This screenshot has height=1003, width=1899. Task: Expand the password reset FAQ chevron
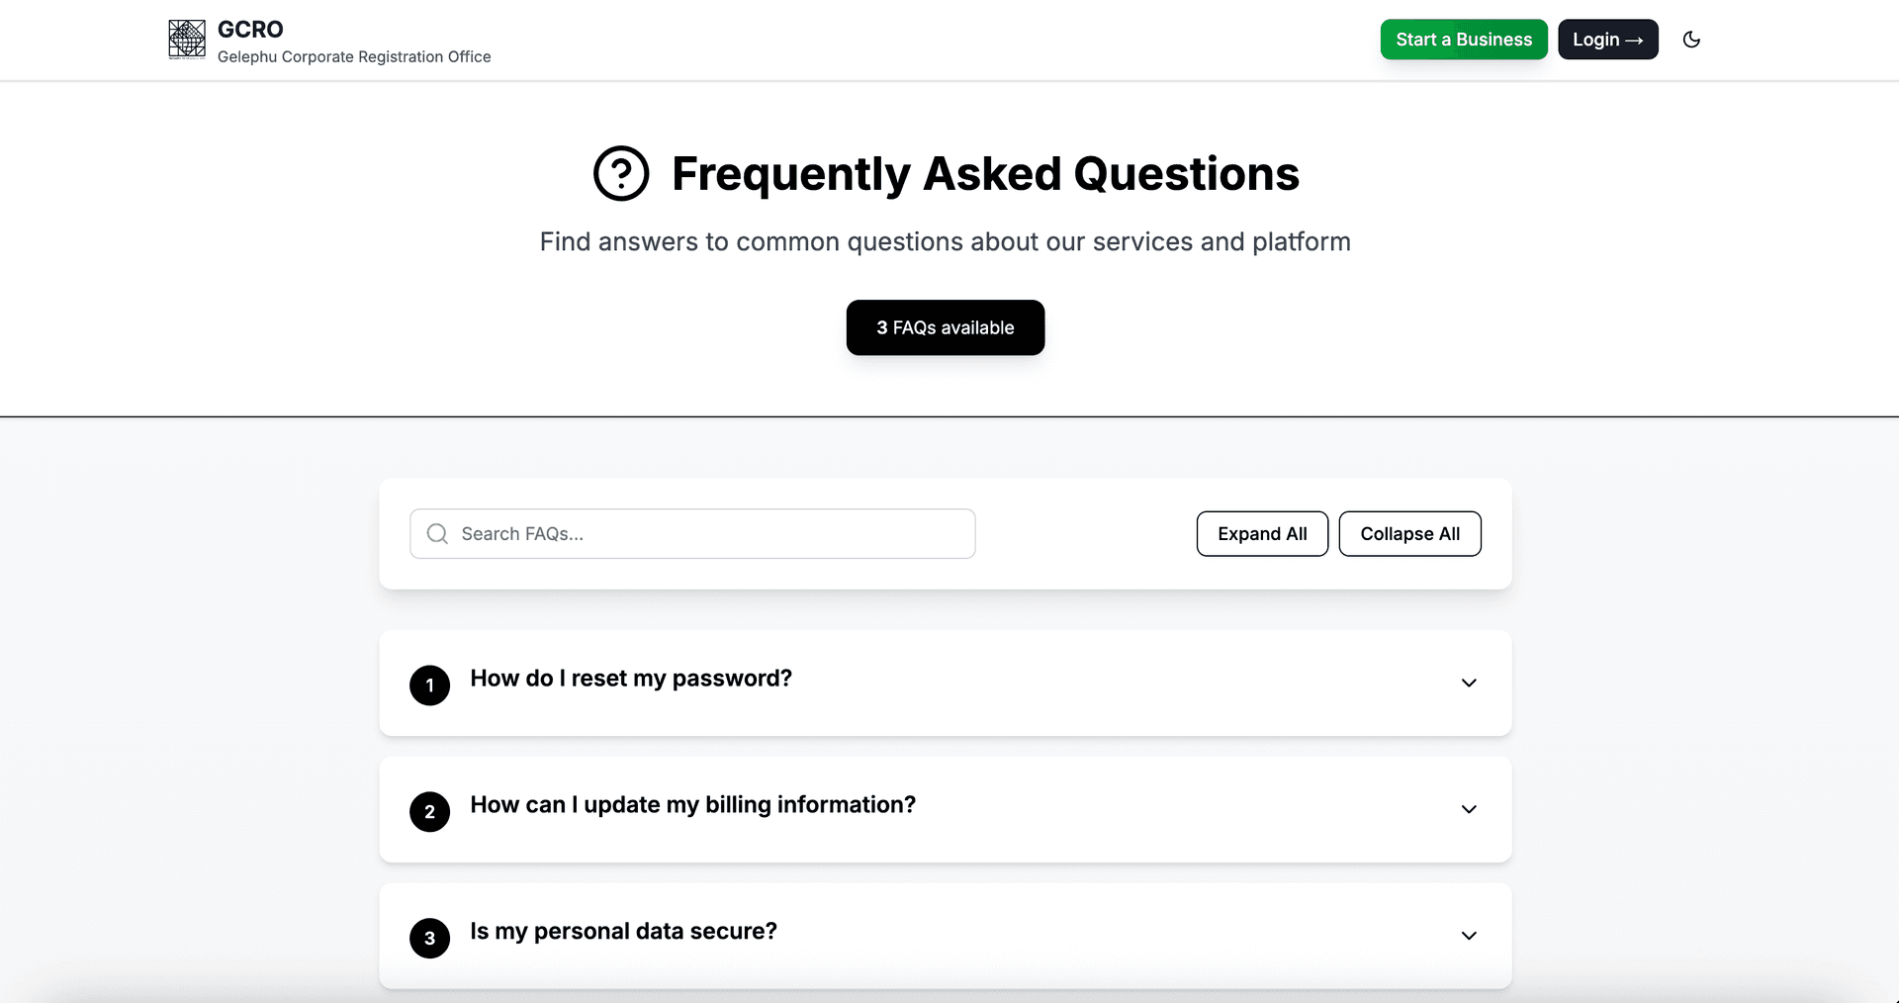point(1469,683)
